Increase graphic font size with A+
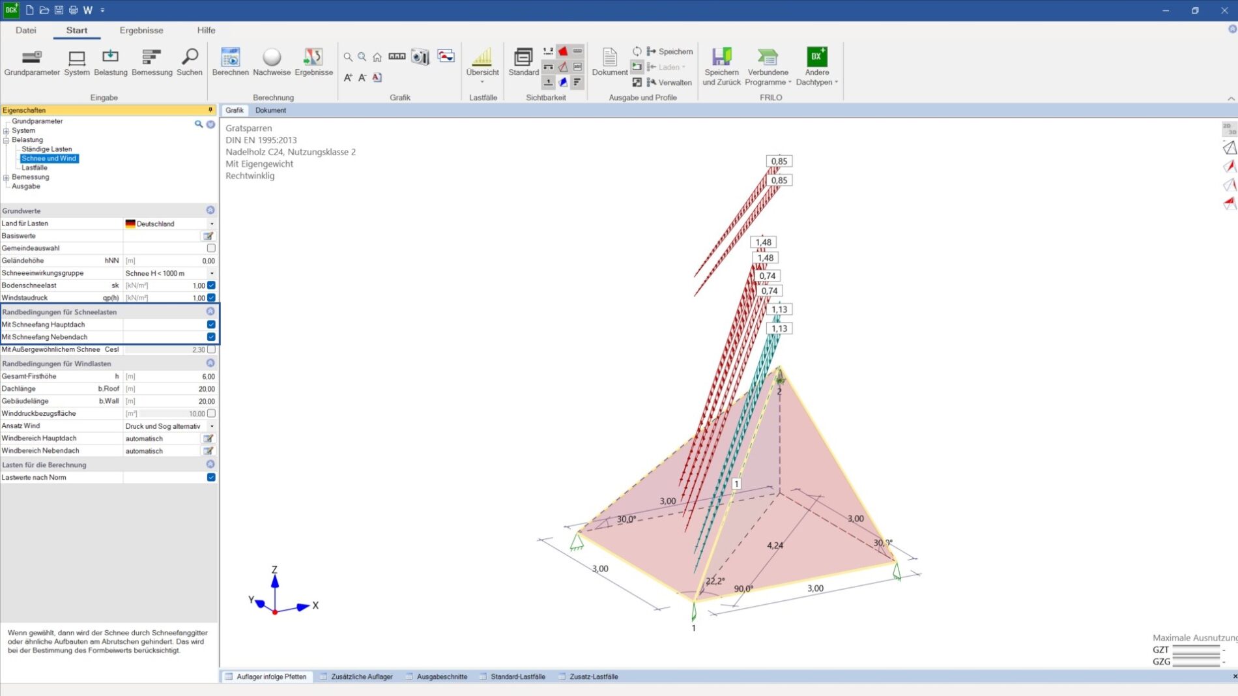 point(348,78)
